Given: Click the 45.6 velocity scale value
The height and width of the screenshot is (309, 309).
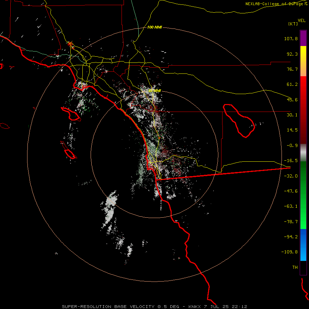Looking at the screenshot, I should [292, 100].
